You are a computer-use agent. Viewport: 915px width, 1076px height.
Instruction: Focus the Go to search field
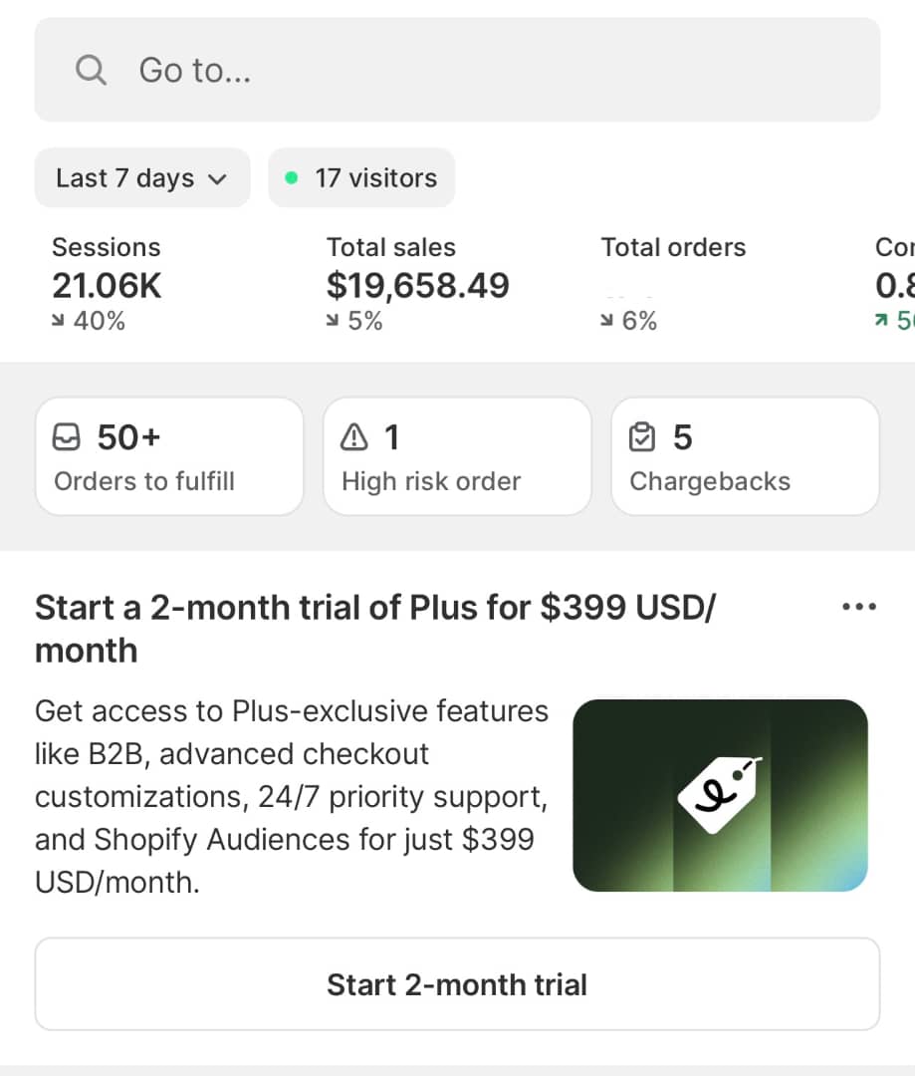tap(457, 70)
